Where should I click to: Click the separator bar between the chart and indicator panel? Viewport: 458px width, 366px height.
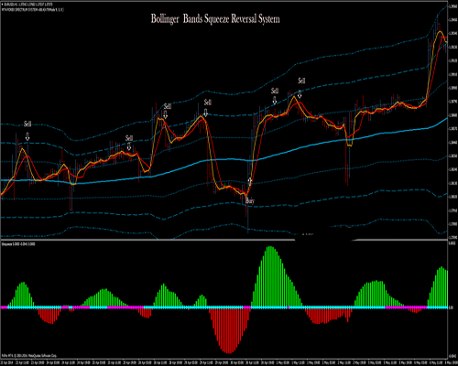(224, 240)
